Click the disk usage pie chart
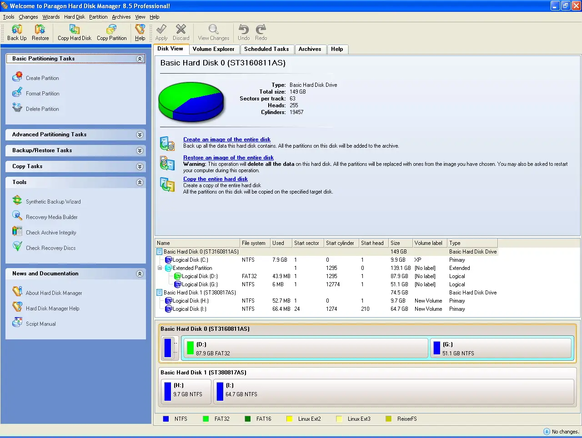 191,101
